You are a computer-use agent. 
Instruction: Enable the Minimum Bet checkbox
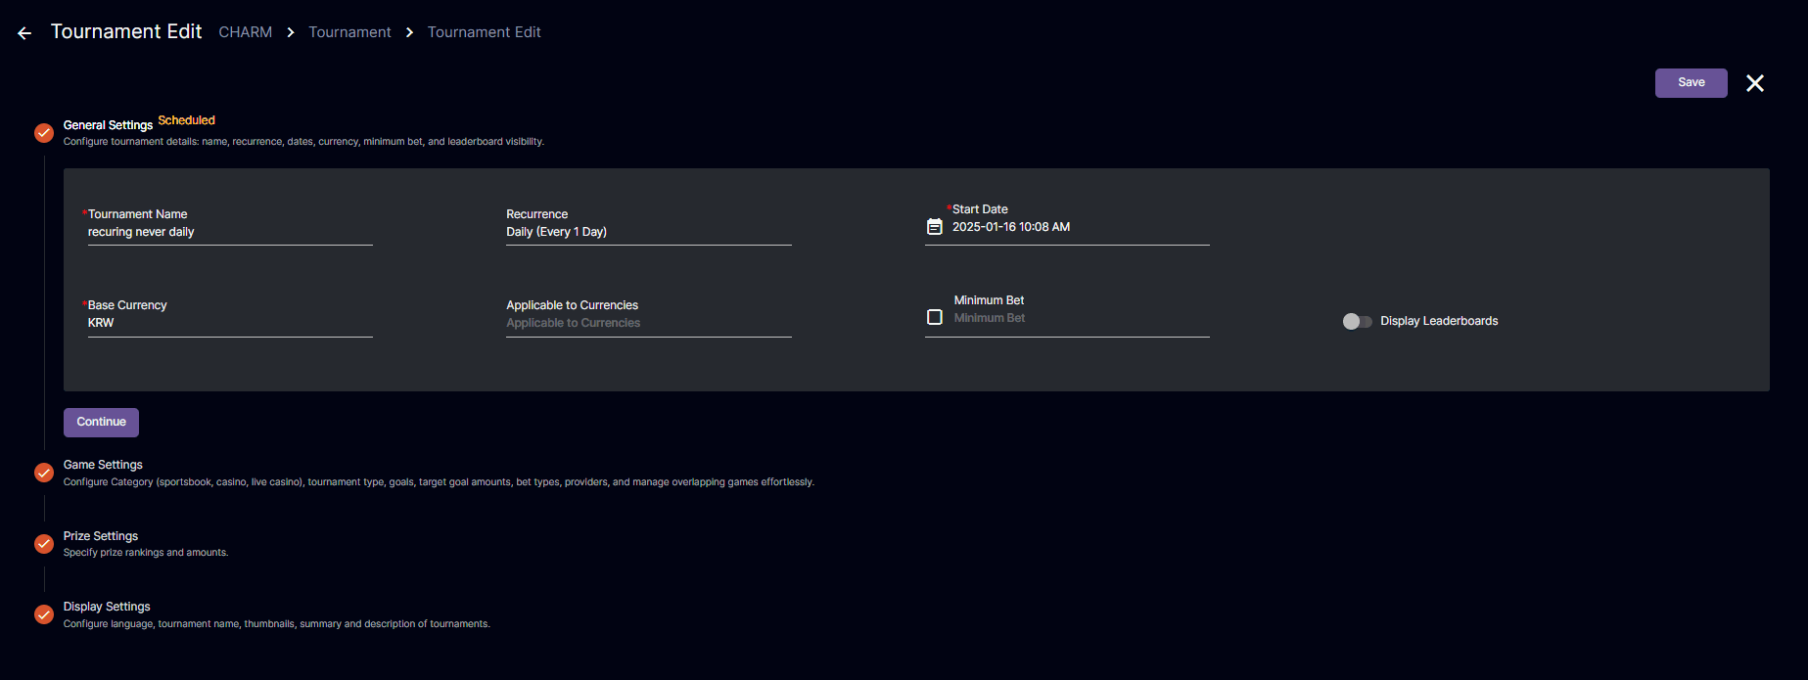coord(935,317)
